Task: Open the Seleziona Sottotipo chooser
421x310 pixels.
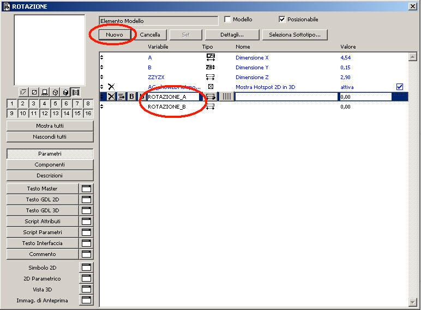Action: pyautogui.click(x=294, y=34)
